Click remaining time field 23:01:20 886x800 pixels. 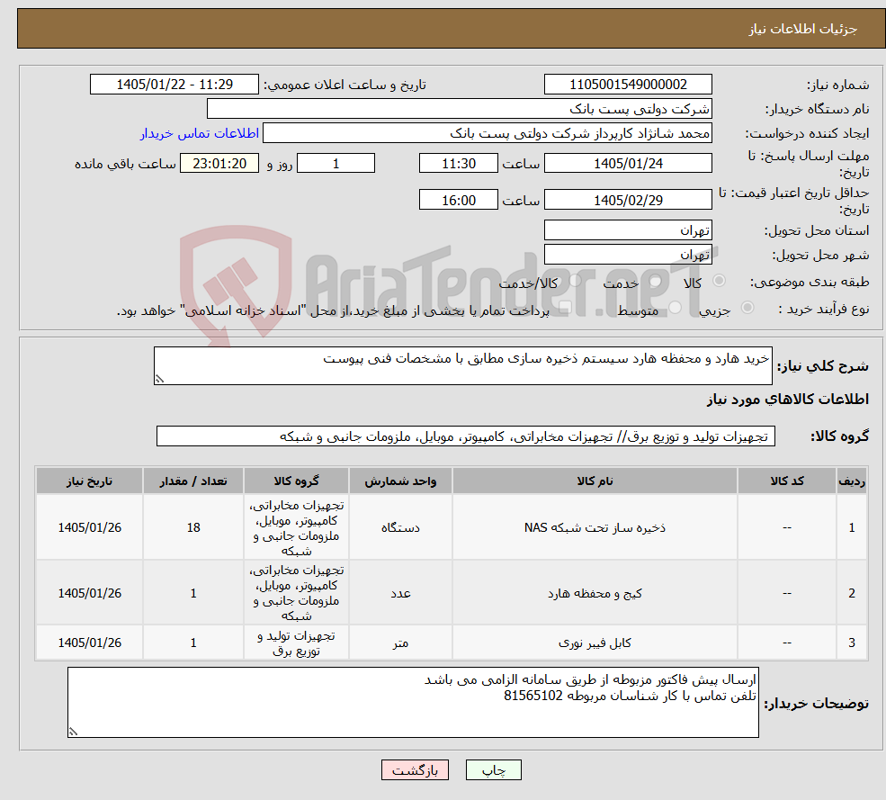(219, 164)
